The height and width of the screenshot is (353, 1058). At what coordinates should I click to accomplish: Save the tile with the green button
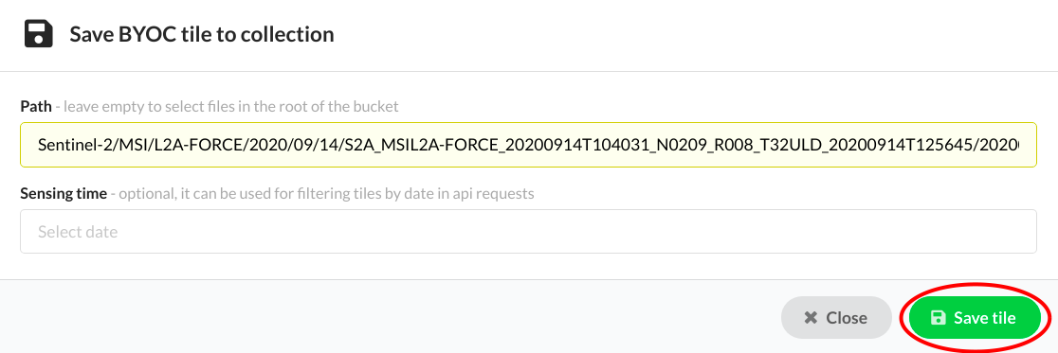[x=975, y=317]
